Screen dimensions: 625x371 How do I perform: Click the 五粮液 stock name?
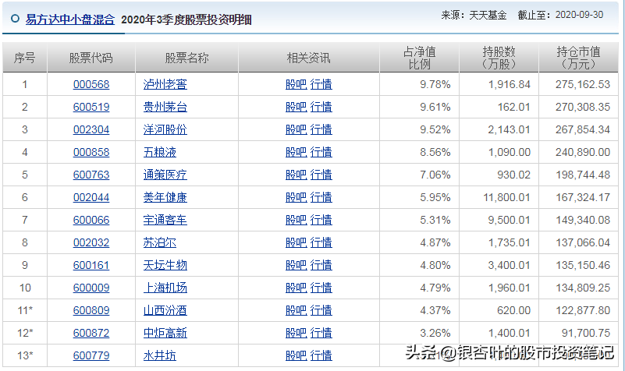159,152
